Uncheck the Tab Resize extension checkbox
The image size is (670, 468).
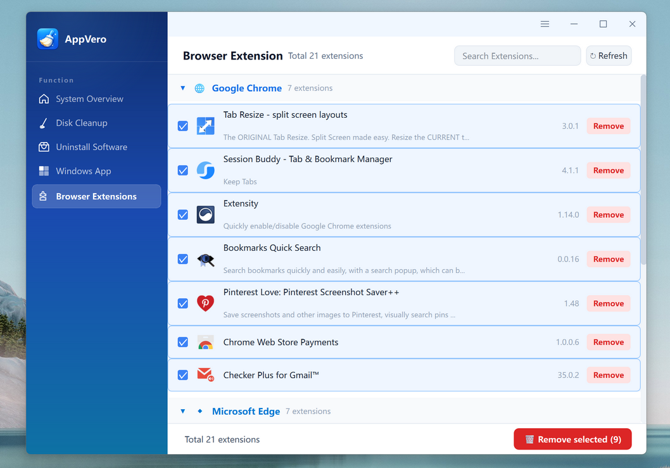point(183,126)
